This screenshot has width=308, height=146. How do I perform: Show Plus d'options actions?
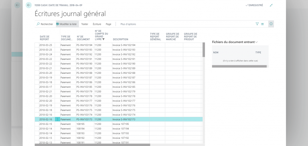click(128, 24)
